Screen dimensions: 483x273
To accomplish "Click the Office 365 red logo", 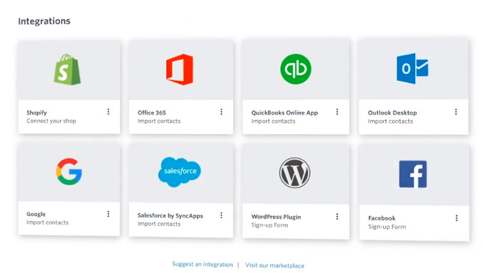I will click(180, 69).
